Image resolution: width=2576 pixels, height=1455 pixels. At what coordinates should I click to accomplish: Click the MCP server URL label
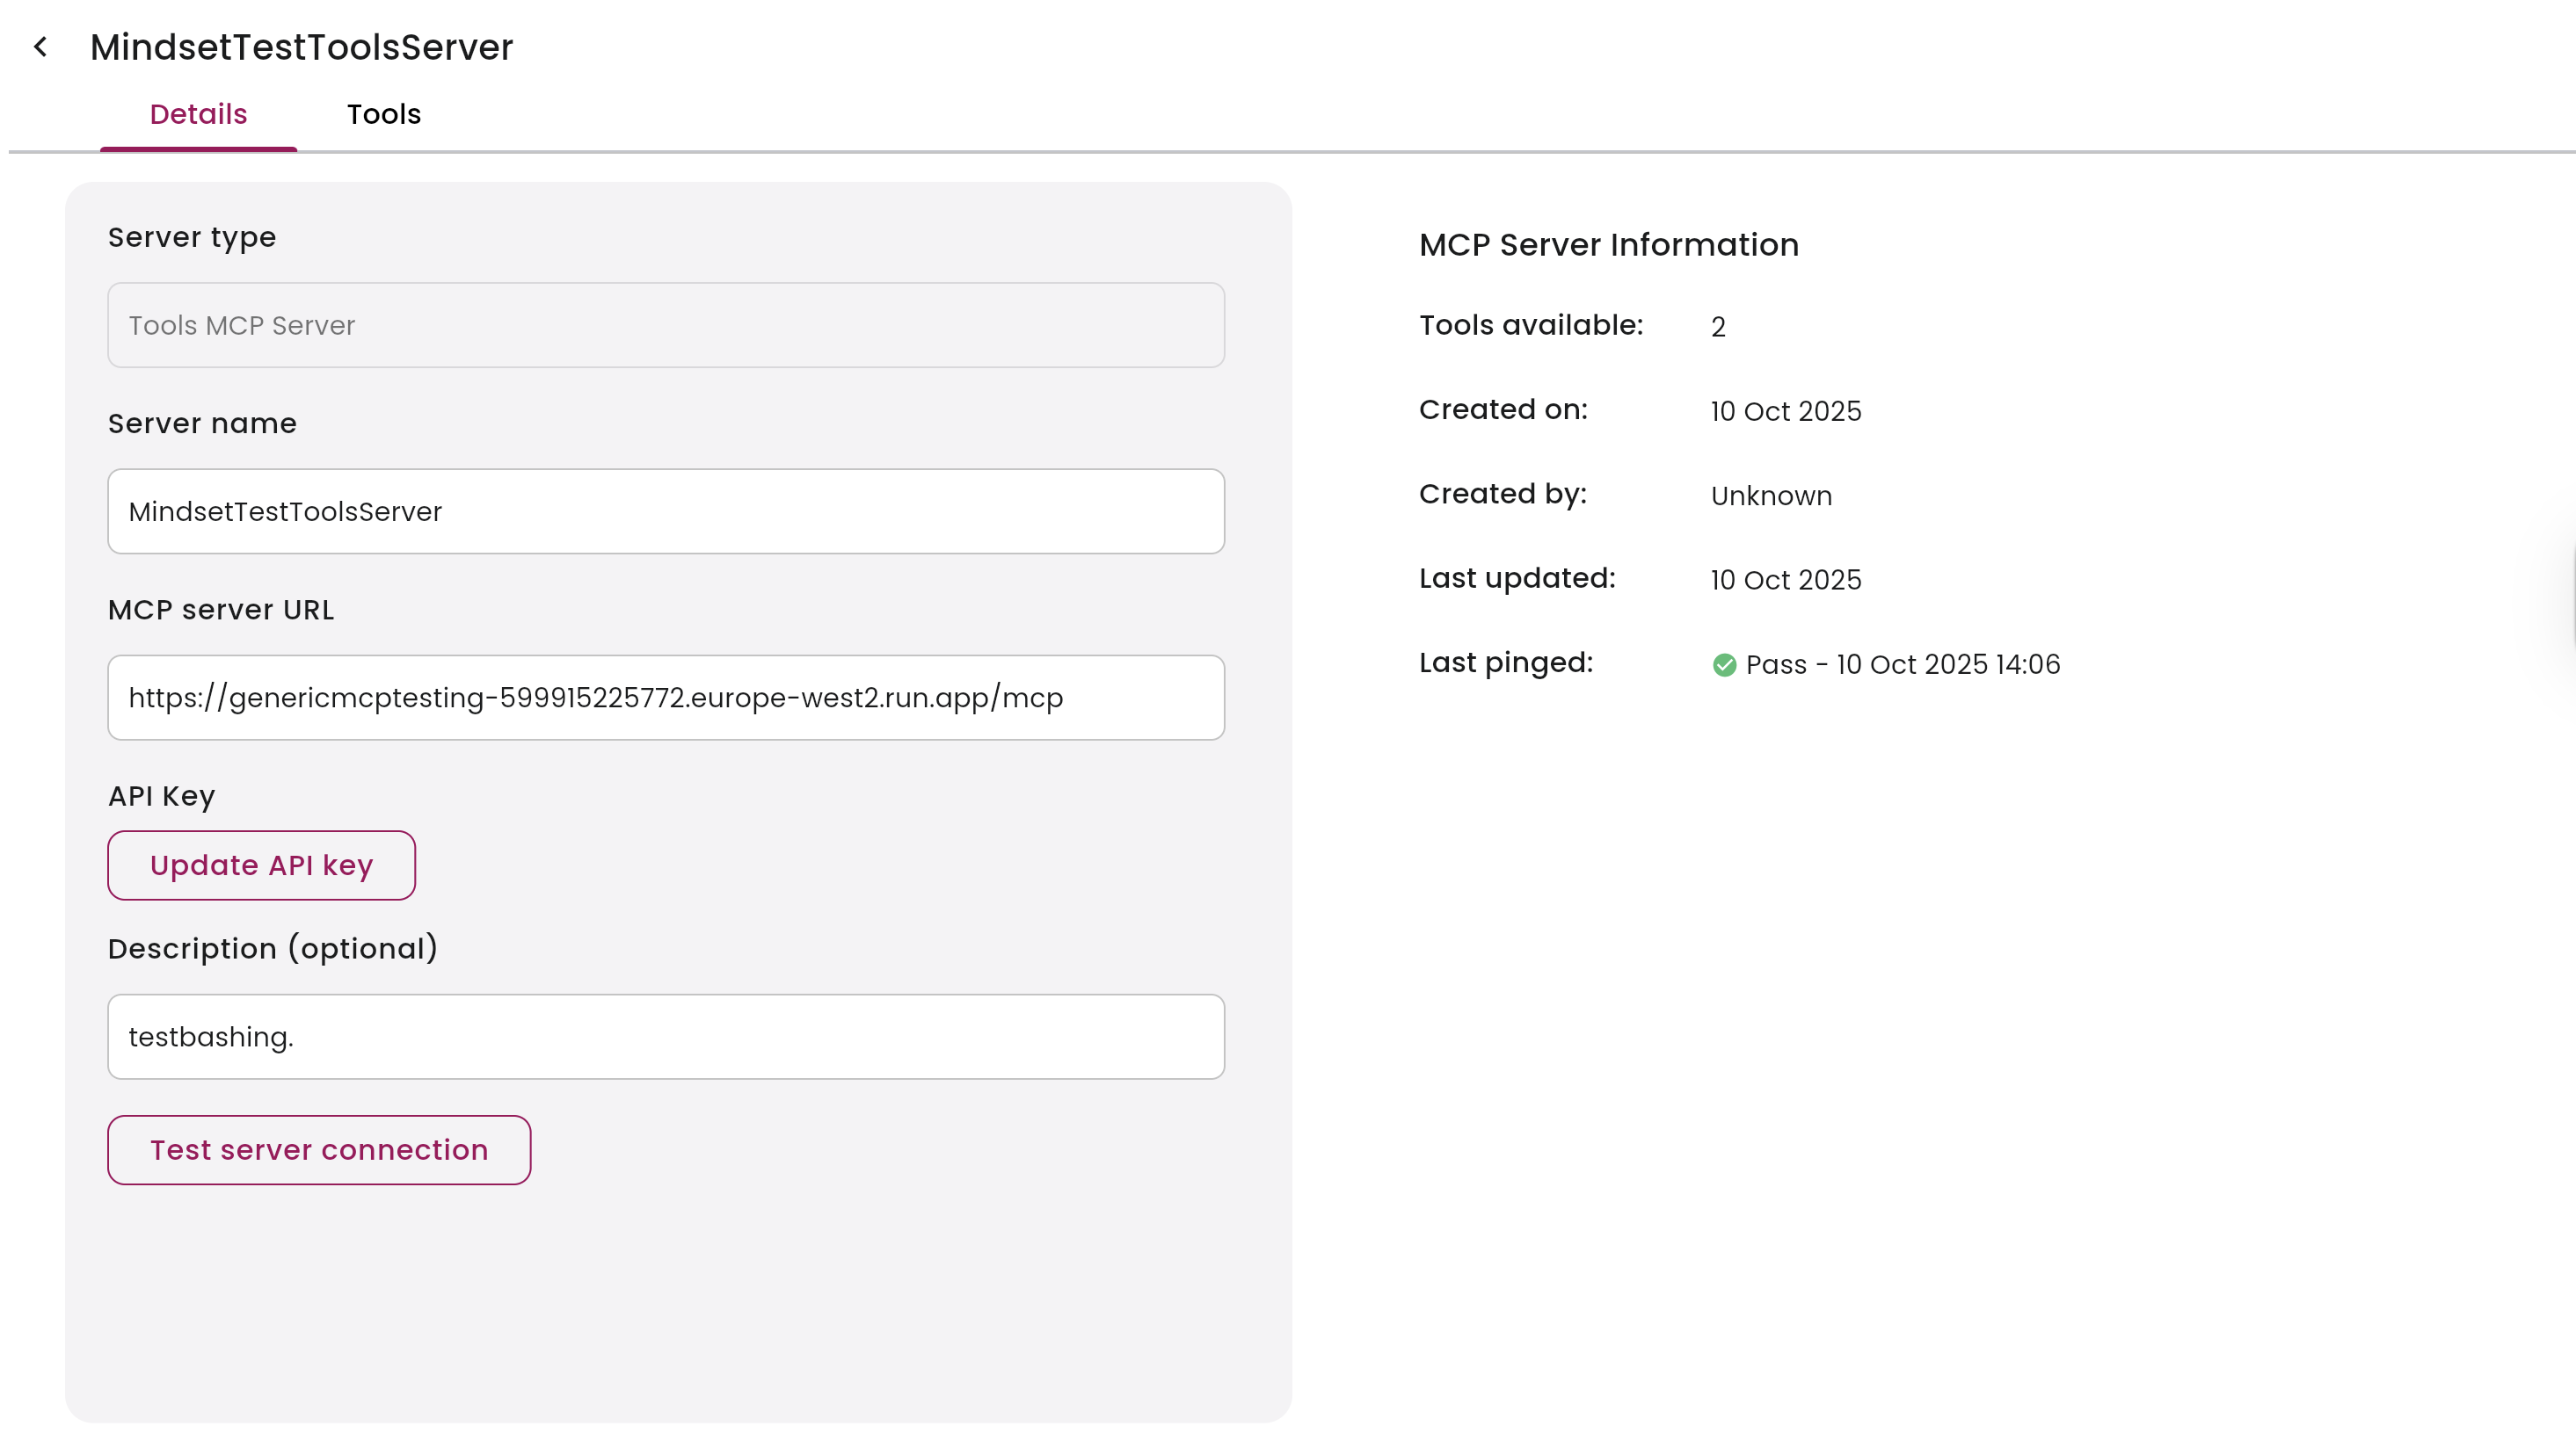tap(221, 610)
